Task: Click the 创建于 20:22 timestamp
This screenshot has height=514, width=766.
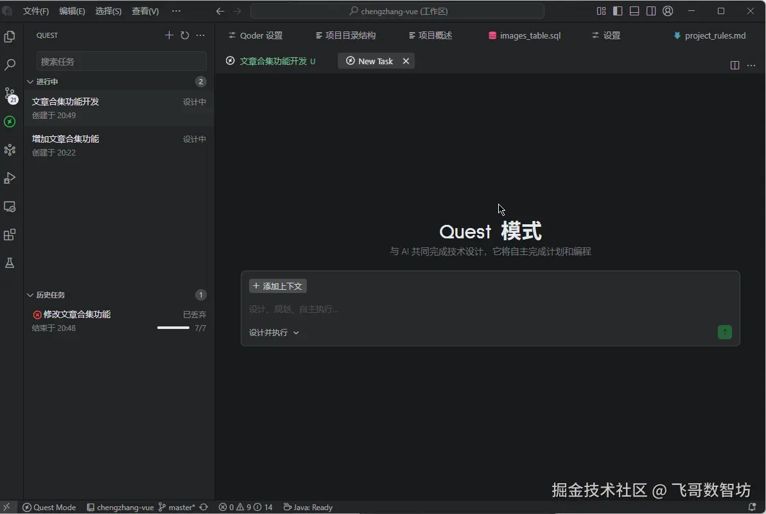Action: [x=54, y=152]
